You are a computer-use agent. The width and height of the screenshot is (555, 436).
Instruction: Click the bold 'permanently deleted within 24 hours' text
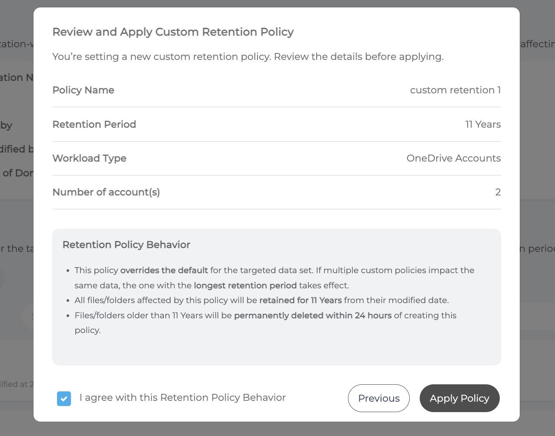coord(312,316)
